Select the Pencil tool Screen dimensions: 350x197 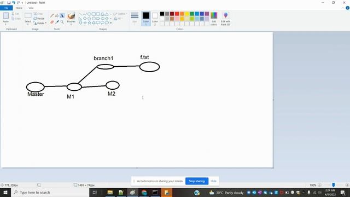pyautogui.click(x=52, y=16)
